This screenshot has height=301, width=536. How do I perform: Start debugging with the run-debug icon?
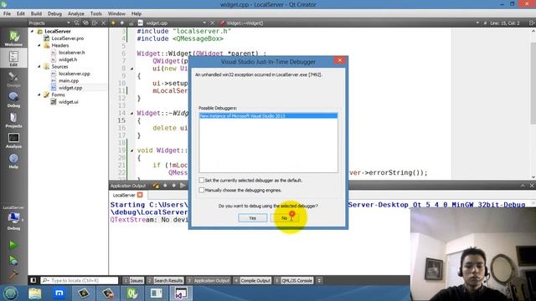point(13,261)
